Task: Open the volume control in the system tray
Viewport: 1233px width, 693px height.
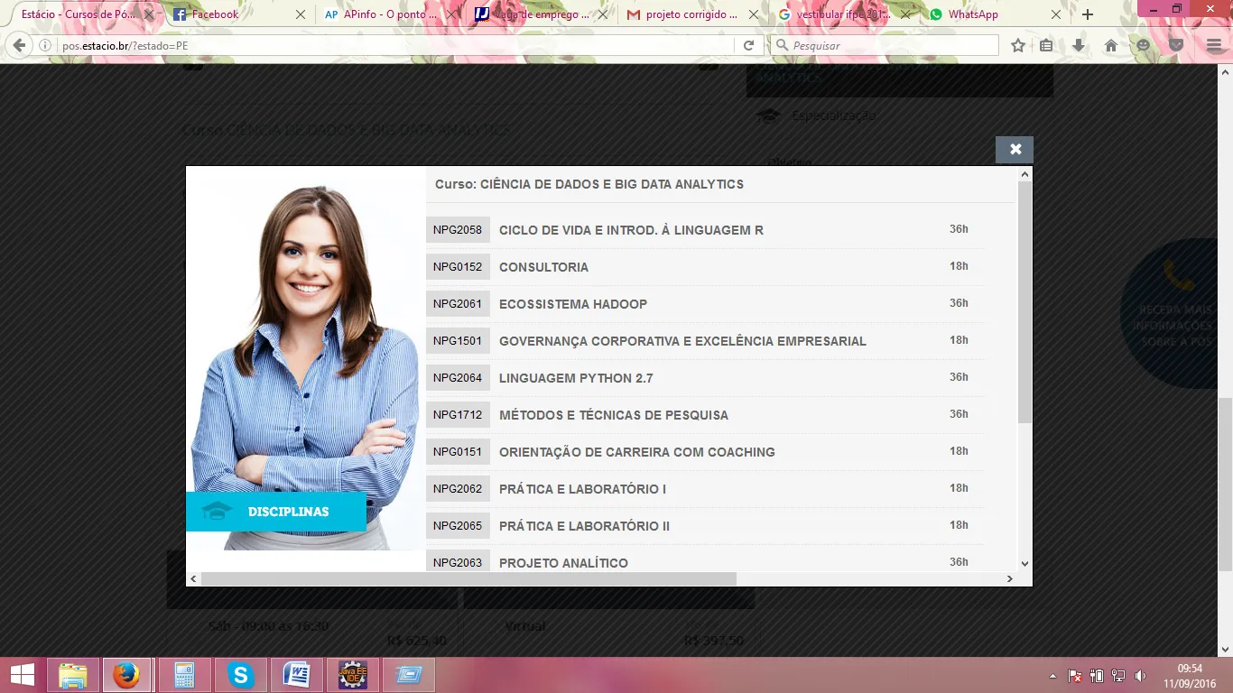Action: [x=1140, y=676]
